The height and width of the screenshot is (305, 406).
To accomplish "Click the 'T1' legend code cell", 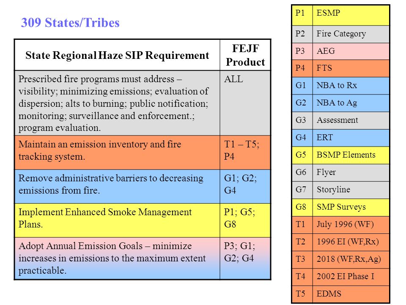I will (302, 225).
